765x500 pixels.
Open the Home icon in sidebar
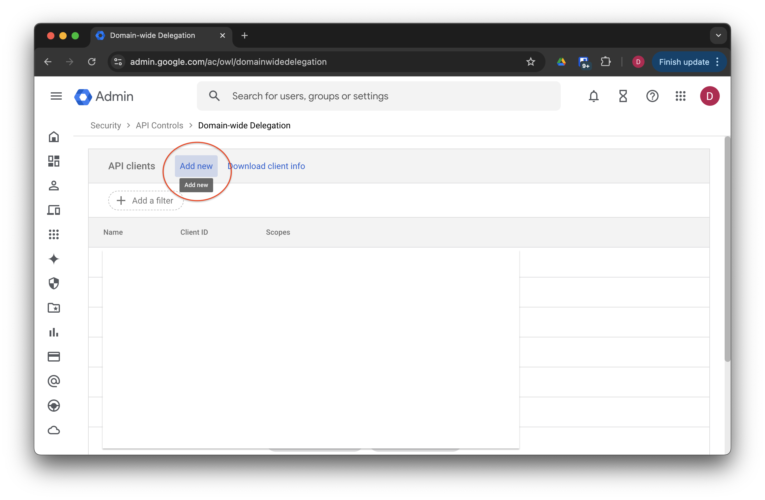pyautogui.click(x=54, y=137)
